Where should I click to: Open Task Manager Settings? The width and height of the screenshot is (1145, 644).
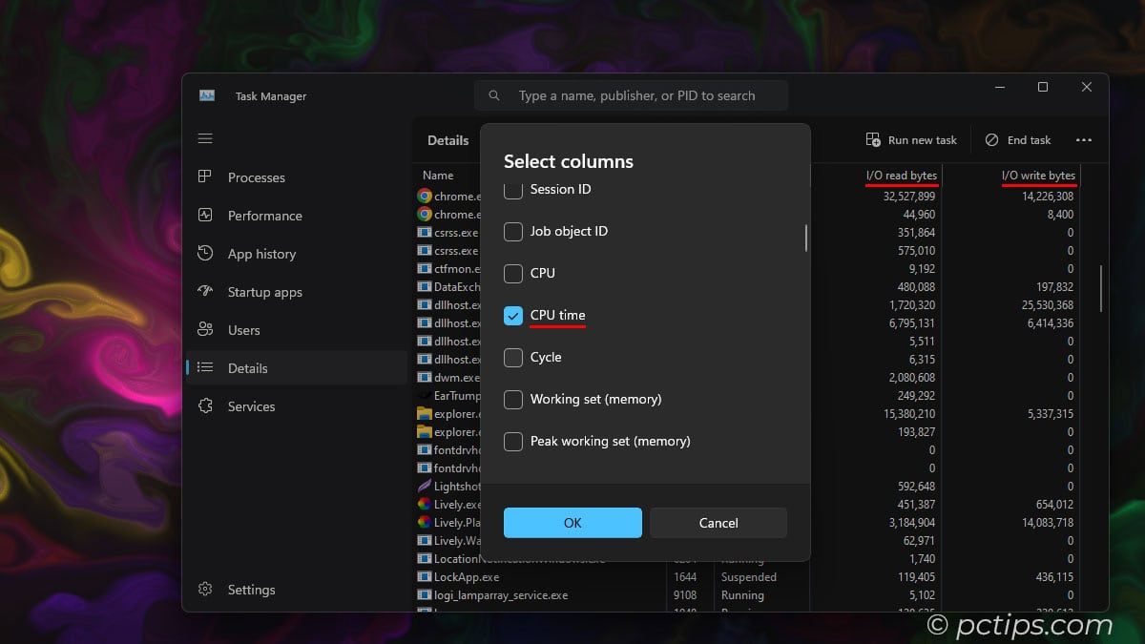[x=251, y=590]
